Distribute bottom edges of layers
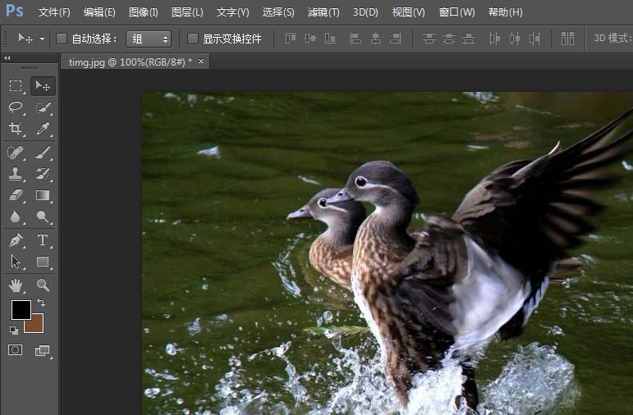Viewport: 633px width, 415px height. click(x=468, y=39)
